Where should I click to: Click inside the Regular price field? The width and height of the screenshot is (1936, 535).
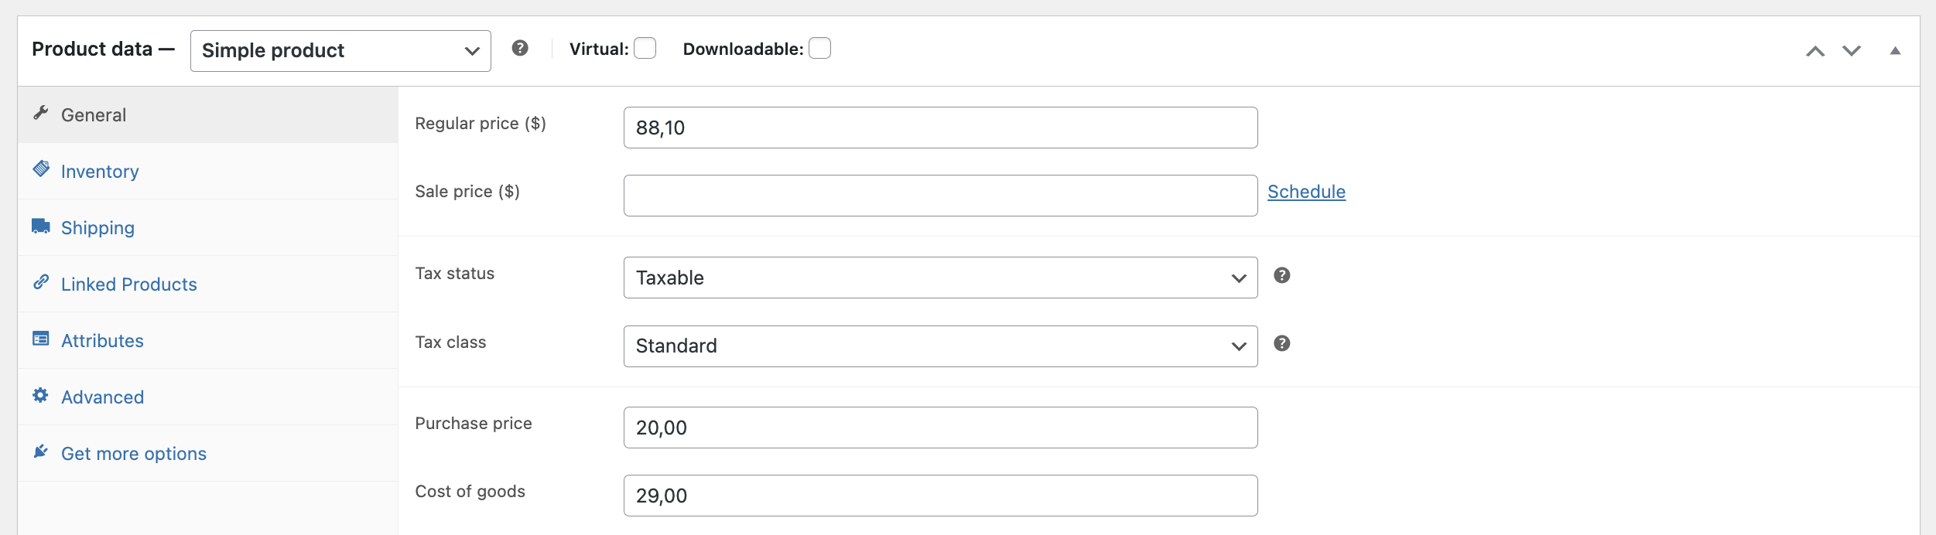click(x=940, y=127)
